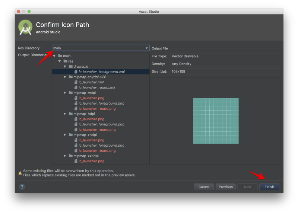298x214 pixels.
Task: Open the Res Directory dropdown arrow
Action: point(146,48)
